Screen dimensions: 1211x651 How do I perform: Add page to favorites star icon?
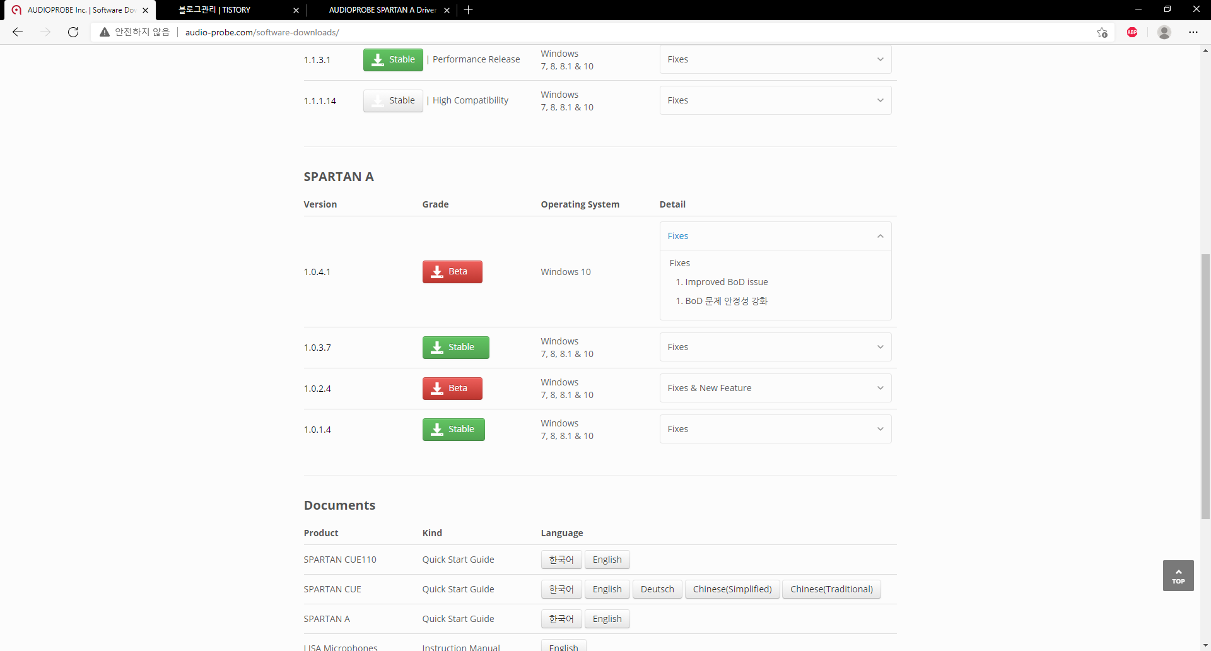[x=1102, y=32]
